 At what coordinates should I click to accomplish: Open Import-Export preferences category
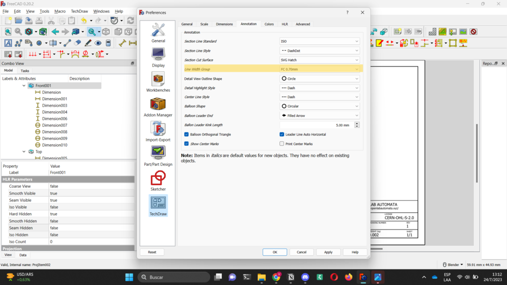coord(158,131)
